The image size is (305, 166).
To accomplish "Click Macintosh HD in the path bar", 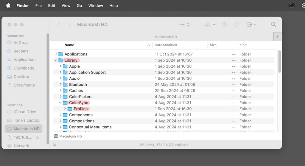I will (x=68, y=136).
